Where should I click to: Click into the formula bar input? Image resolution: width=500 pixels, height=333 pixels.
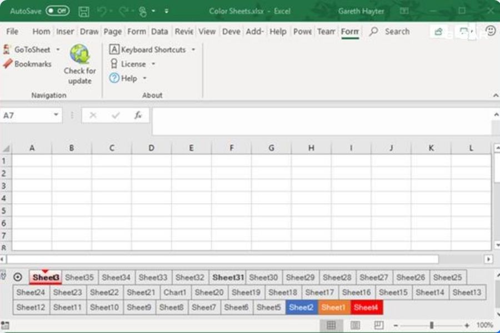pos(322,121)
